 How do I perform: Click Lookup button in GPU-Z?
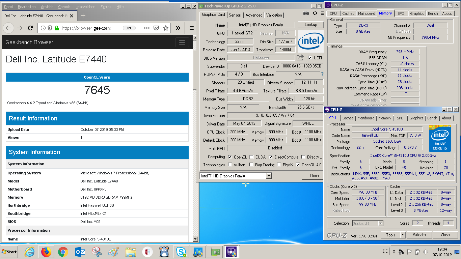[310, 25]
